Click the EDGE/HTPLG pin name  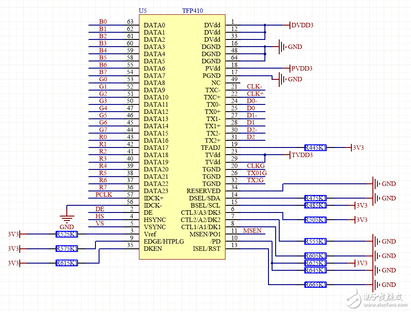click(x=164, y=242)
